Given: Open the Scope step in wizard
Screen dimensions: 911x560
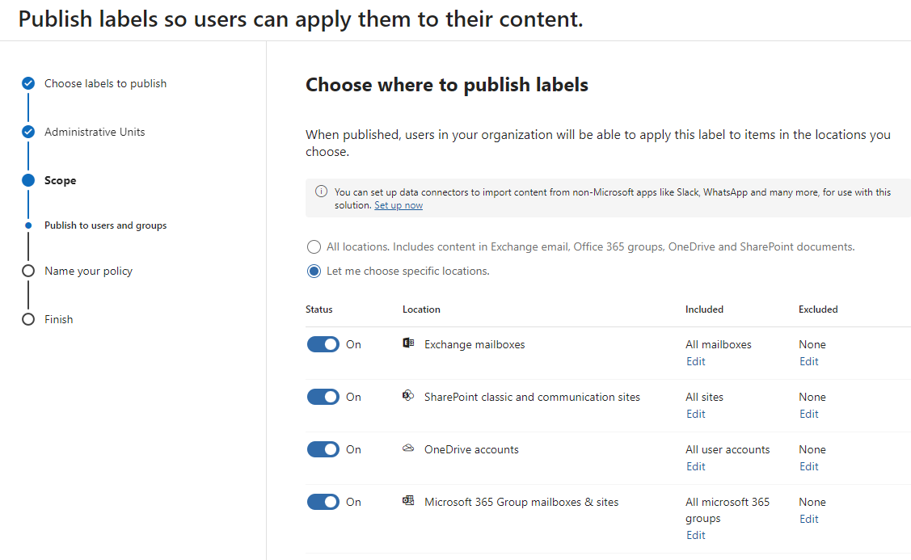Looking at the screenshot, I should coord(60,180).
